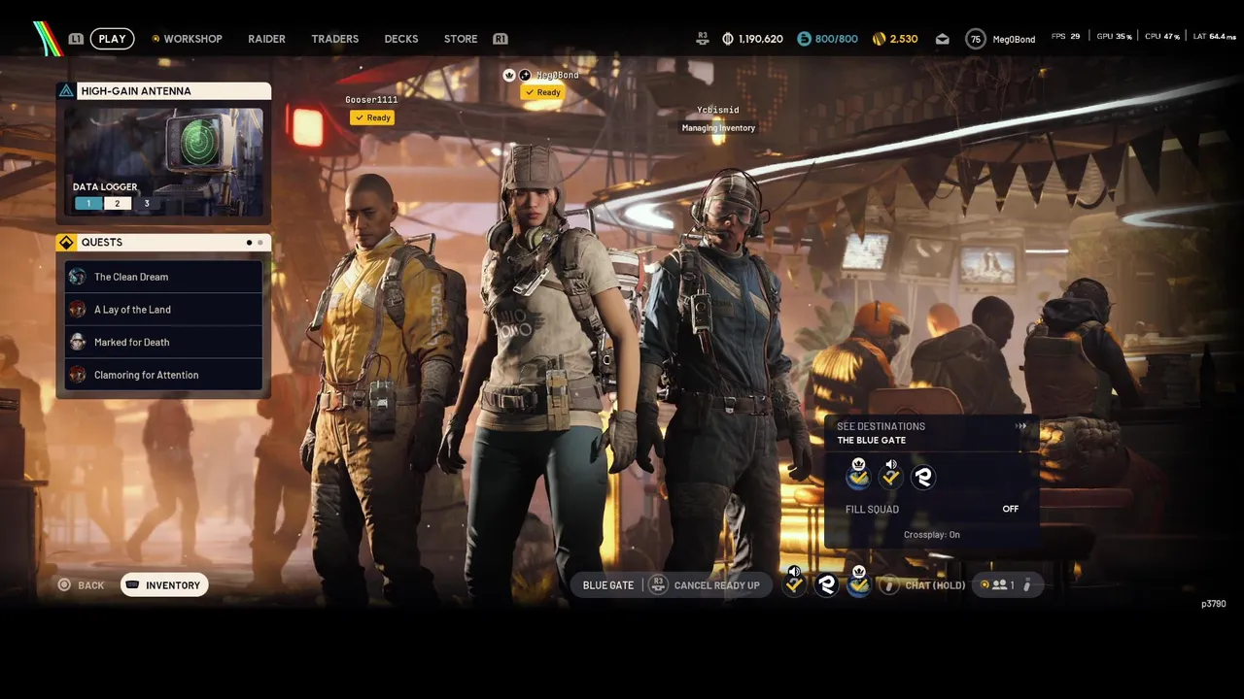Open the Traders tab

[335, 39]
